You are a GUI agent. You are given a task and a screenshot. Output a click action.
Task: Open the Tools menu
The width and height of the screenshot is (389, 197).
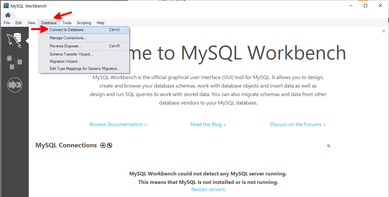pyautogui.click(x=67, y=23)
